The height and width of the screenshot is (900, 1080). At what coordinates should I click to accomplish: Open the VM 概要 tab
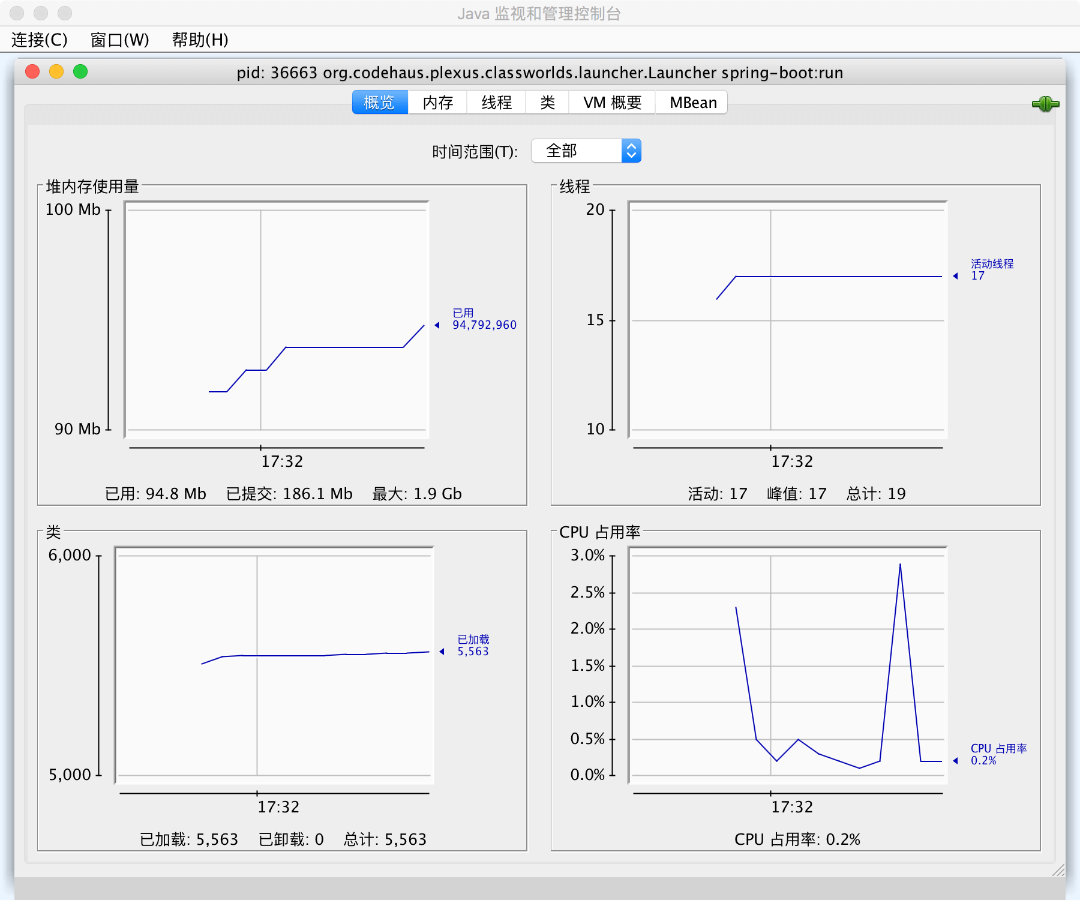(612, 103)
